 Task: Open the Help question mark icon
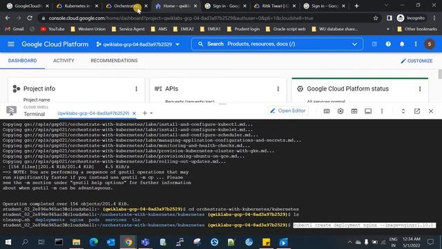click(x=388, y=44)
